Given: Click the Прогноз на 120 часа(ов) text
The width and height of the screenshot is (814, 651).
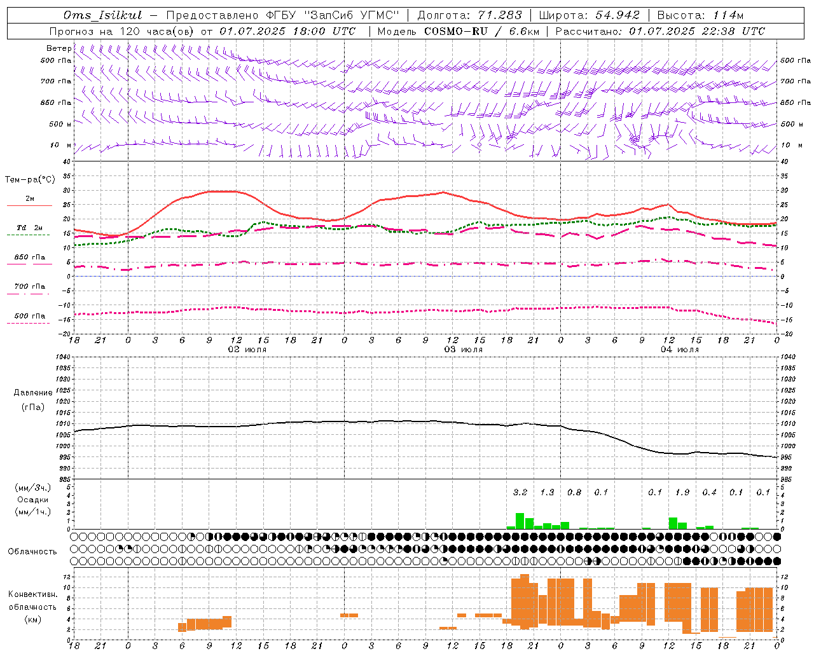Looking at the screenshot, I should pos(122,31).
